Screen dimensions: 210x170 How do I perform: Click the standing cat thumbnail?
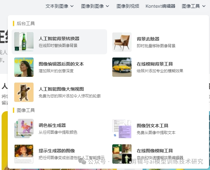(24, 92)
